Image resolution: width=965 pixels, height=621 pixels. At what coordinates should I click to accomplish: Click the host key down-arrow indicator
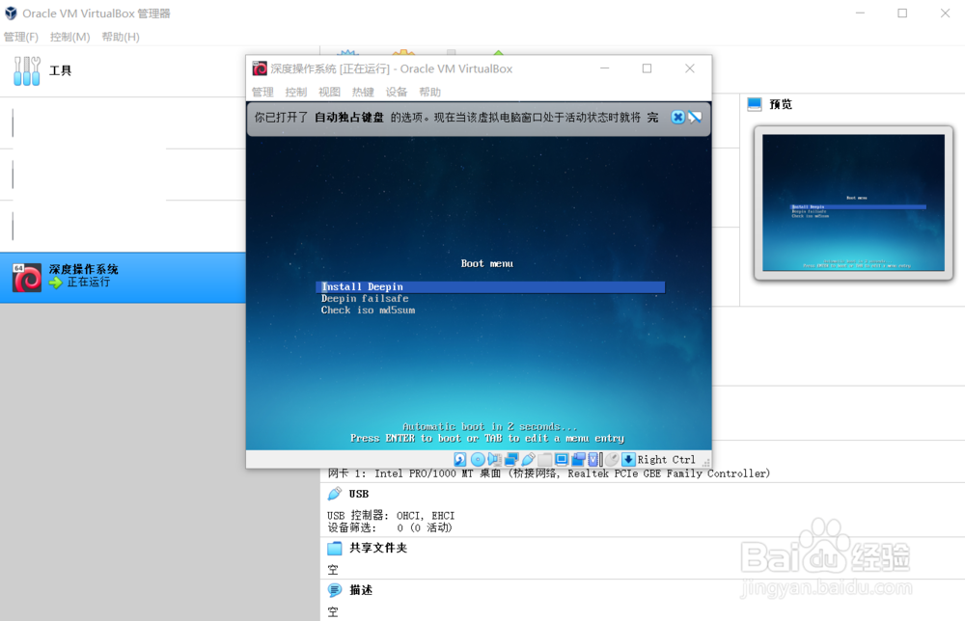coord(628,459)
